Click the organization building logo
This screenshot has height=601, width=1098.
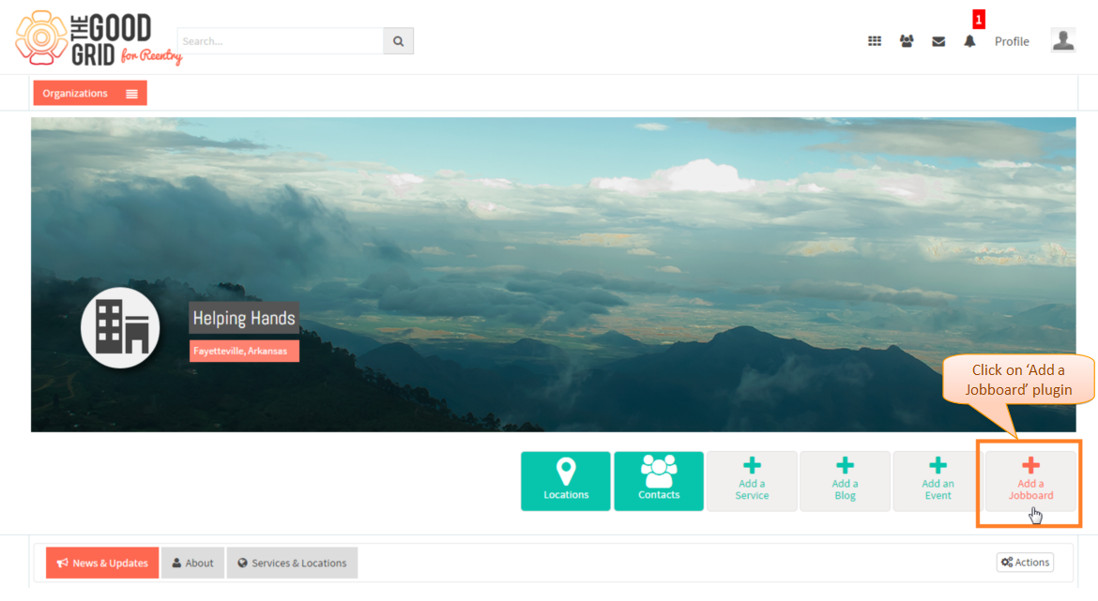point(120,327)
